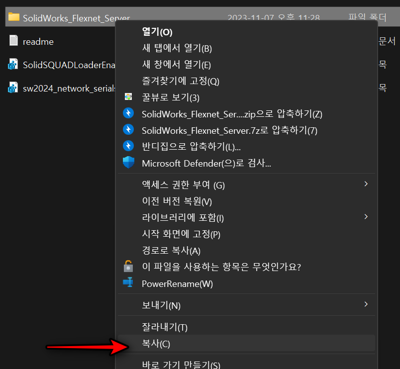Compress to SolidWorks_Flexnet_Server.7z
Viewport: 400px width, 369px height.
(246, 130)
